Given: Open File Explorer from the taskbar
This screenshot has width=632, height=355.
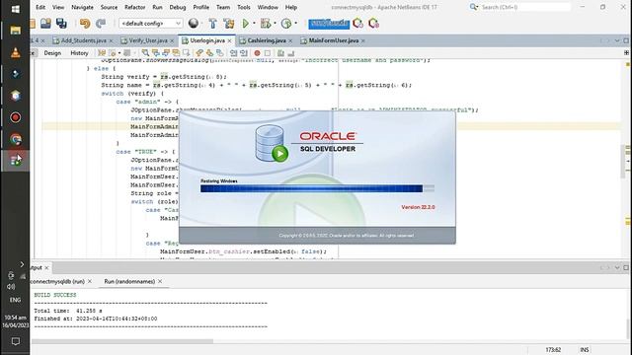Looking at the screenshot, I should [x=16, y=31].
